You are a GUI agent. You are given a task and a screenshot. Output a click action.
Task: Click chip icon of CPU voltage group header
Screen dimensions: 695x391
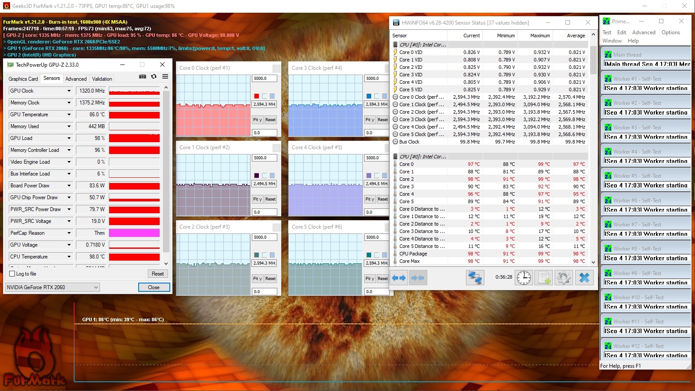click(395, 45)
